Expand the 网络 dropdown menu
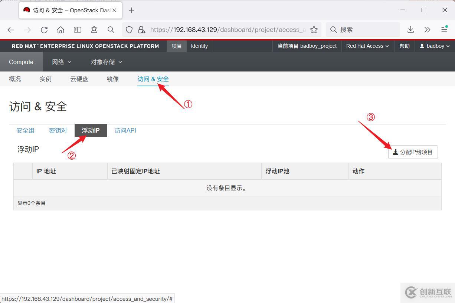Image resolution: width=455 pixels, height=303 pixels. [x=62, y=62]
